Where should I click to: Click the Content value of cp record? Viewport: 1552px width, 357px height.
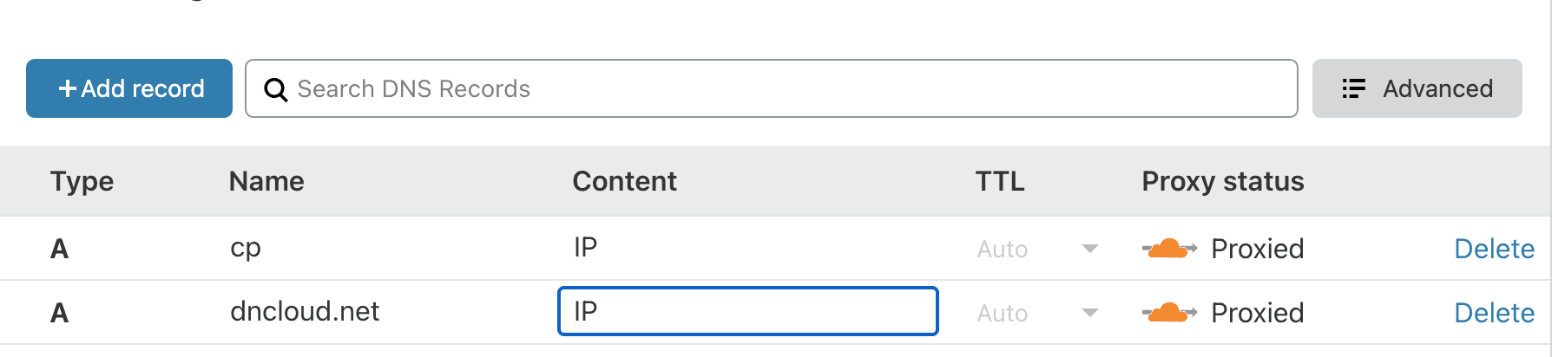coord(586,248)
